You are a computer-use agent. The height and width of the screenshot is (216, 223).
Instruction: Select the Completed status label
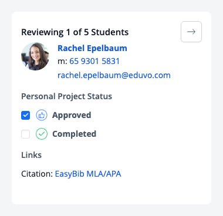(x=74, y=134)
